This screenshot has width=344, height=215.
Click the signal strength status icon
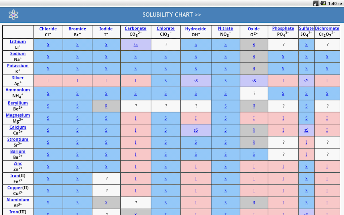(316, 3)
